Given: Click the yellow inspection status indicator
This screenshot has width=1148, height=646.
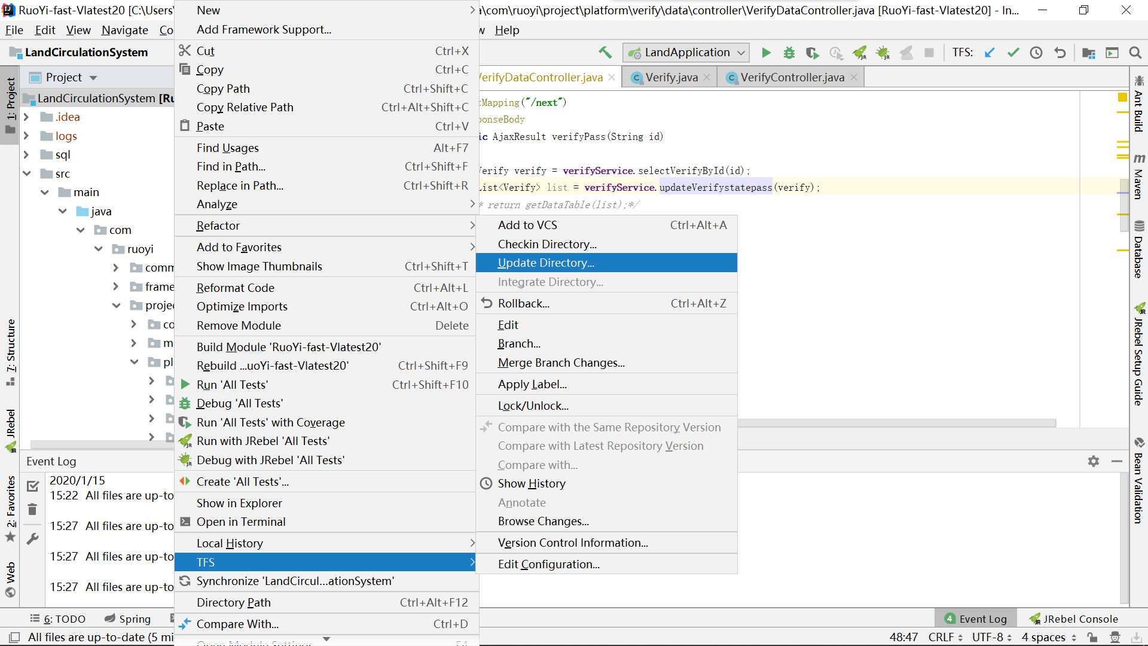Looking at the screenshot, I should tap(1122, 97).
